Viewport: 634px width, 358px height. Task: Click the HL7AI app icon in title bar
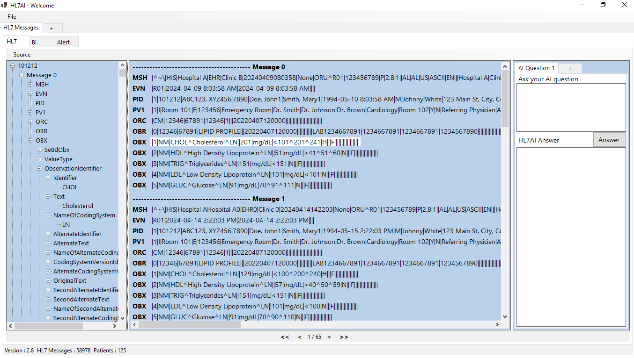4,5
